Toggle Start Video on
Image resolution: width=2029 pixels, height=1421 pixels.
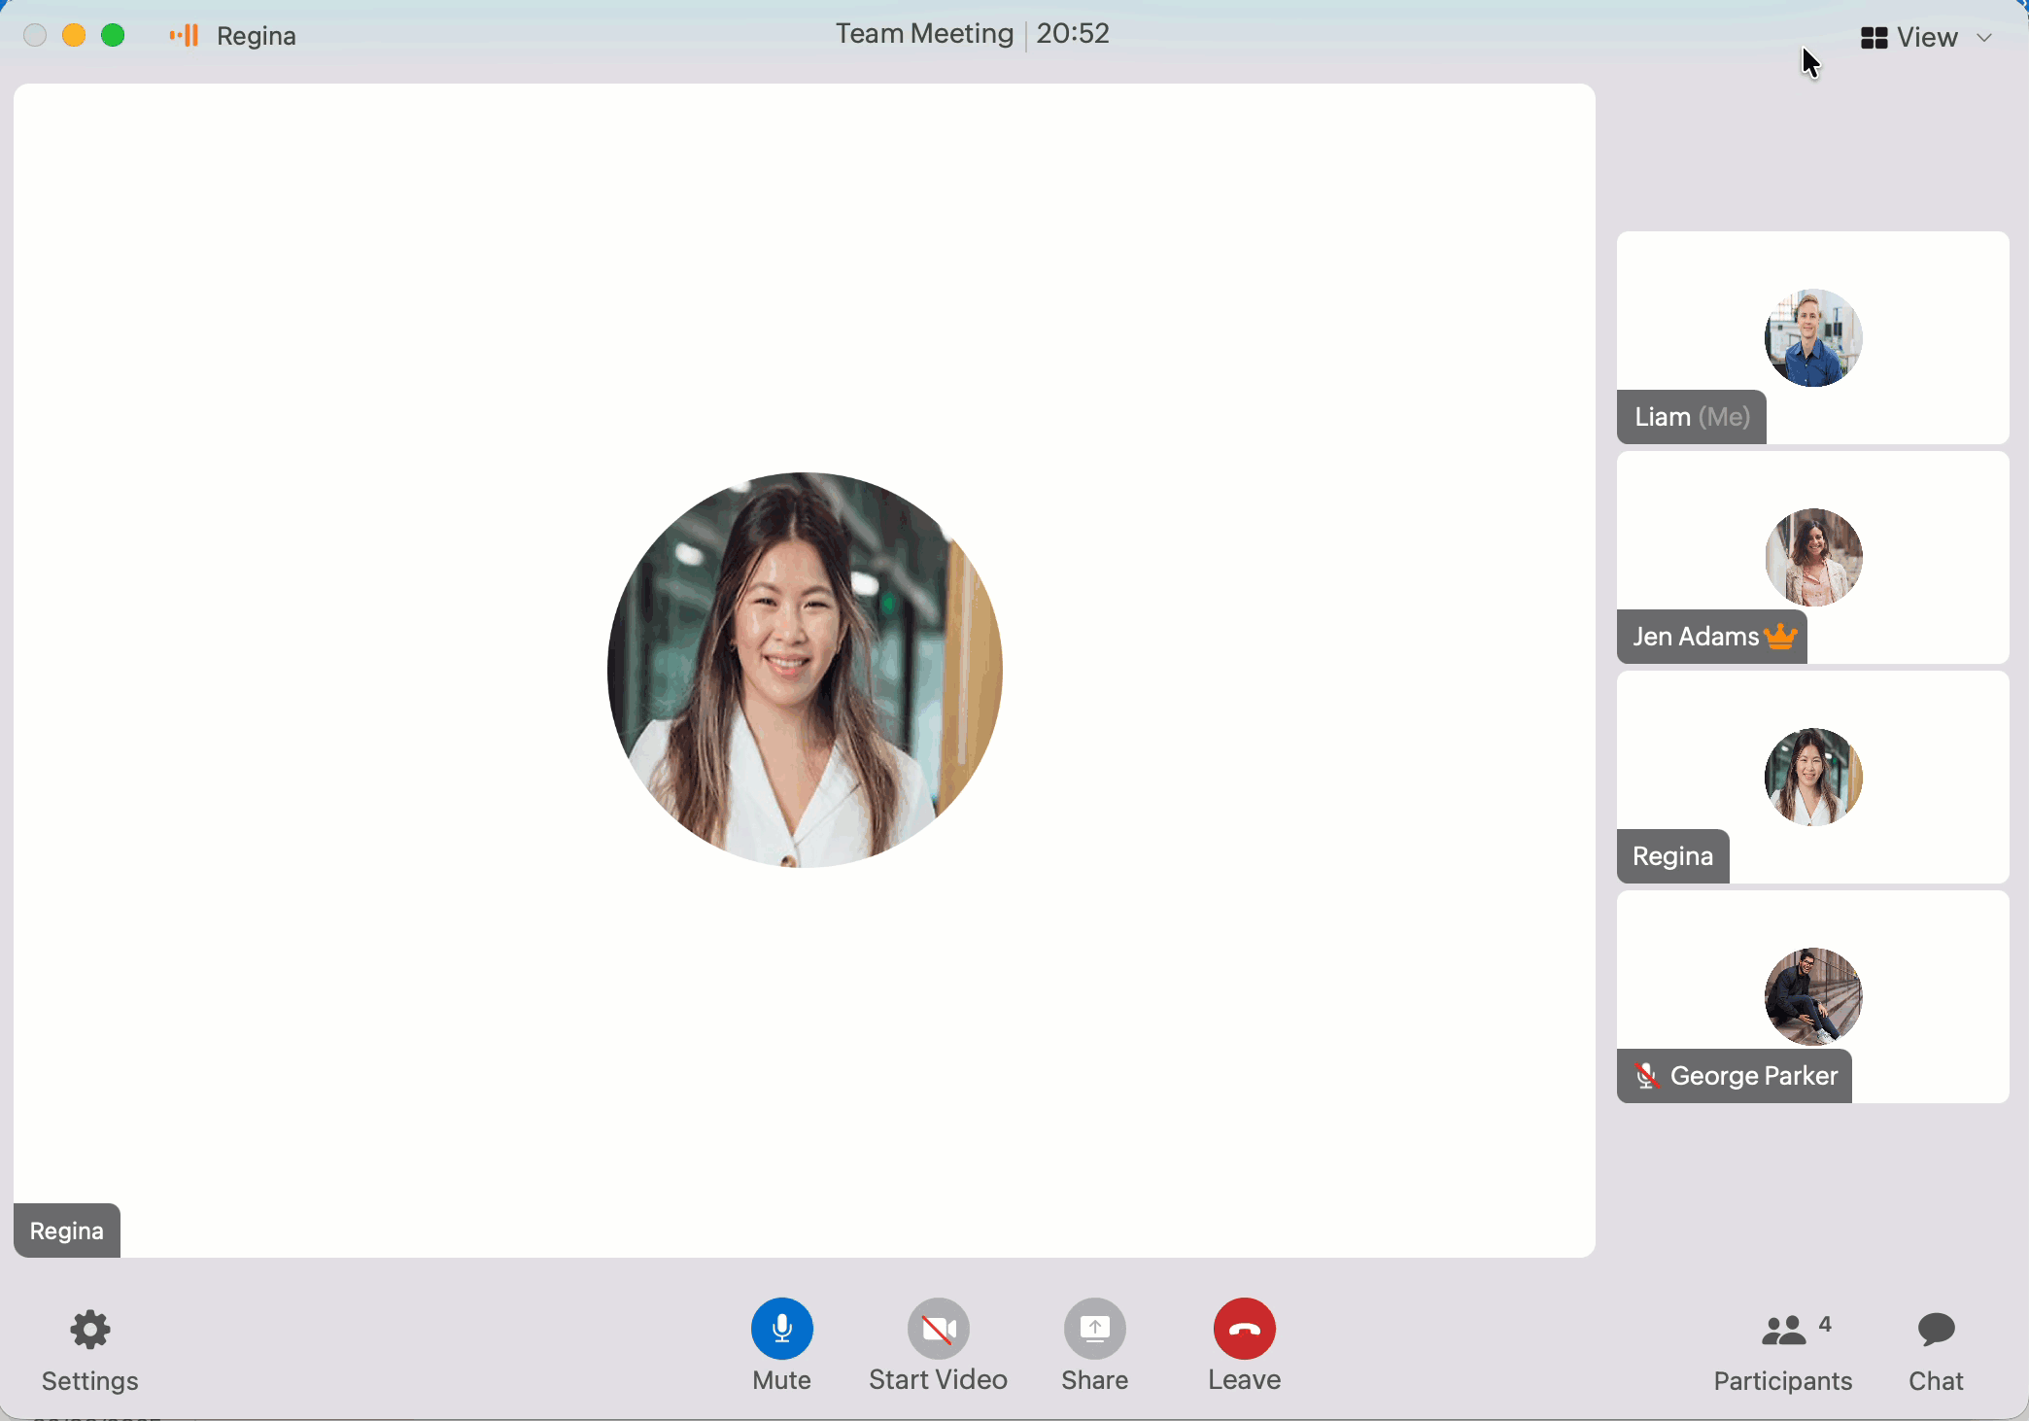coord(938,1329)
